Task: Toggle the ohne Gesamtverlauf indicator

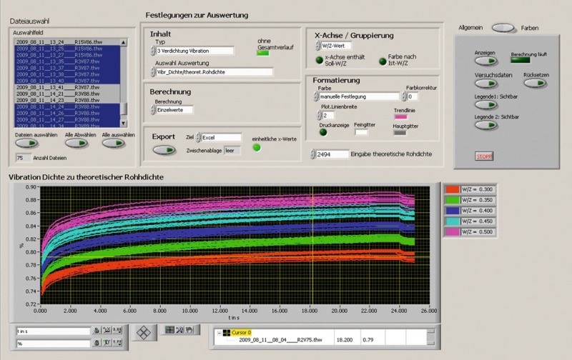Action: click(x=263, y=53)
